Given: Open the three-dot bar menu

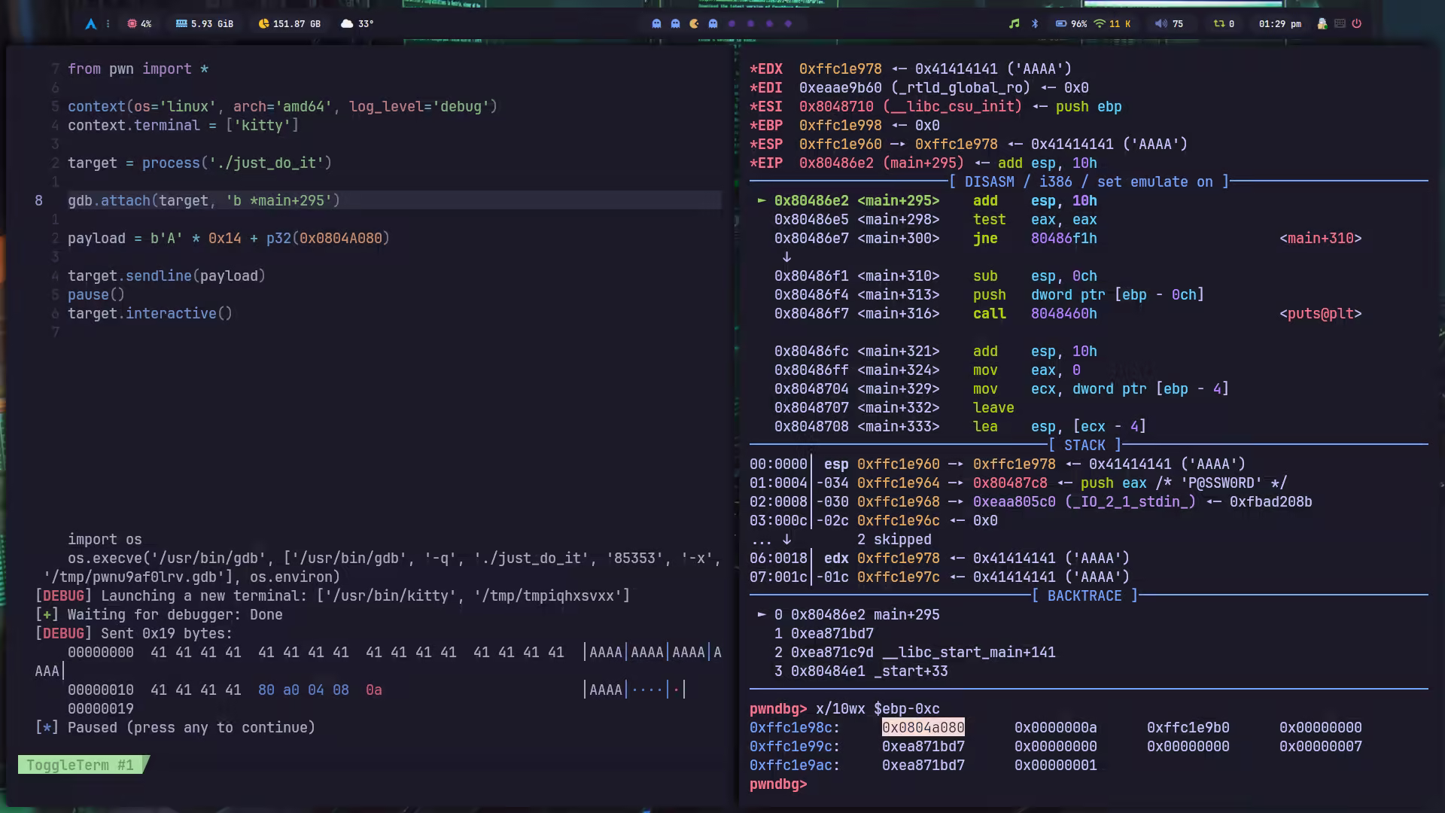Looking at the screenshot, I should point(108,24).
